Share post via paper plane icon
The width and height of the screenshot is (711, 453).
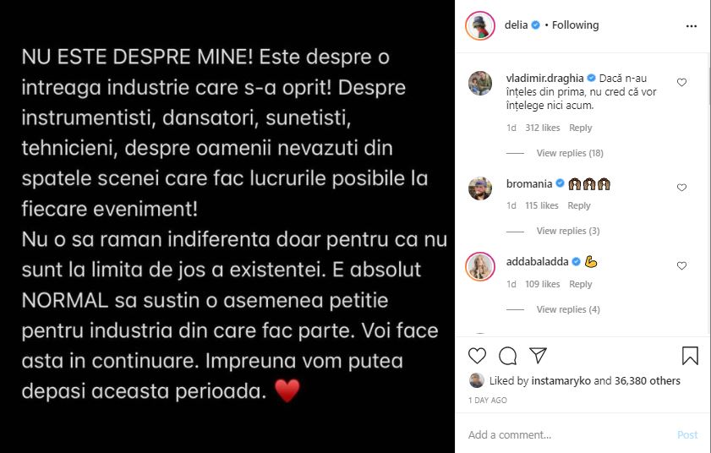pyautogui.click(x=538, y=356)
